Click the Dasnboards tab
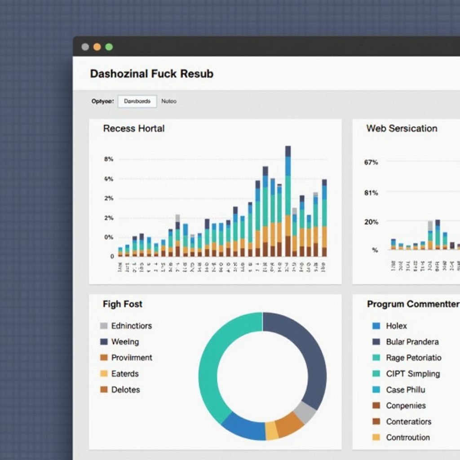Screen dimensions: 460x460 137,102
